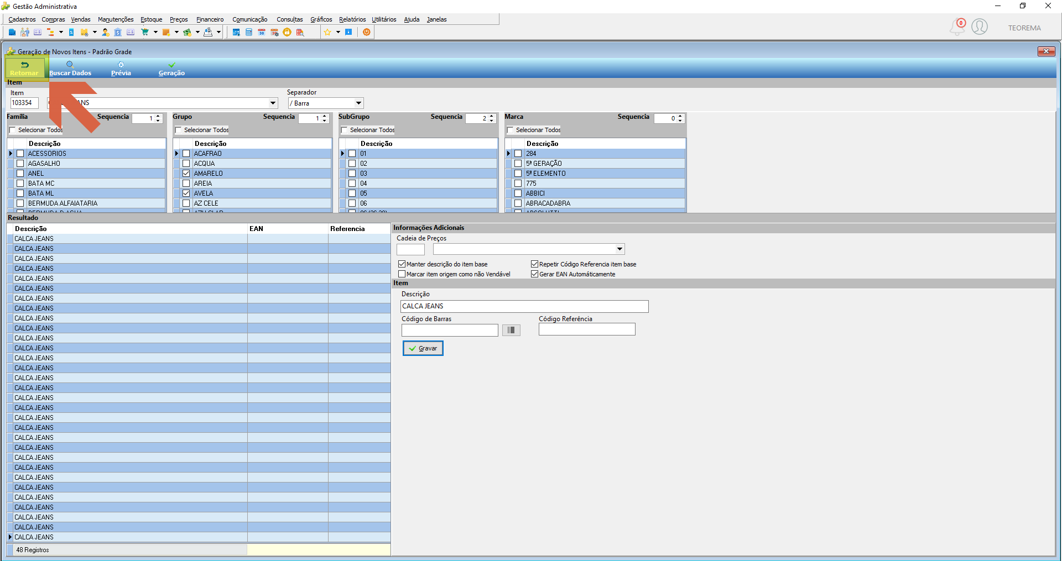Click the Item code field 103354

point(24,103)
